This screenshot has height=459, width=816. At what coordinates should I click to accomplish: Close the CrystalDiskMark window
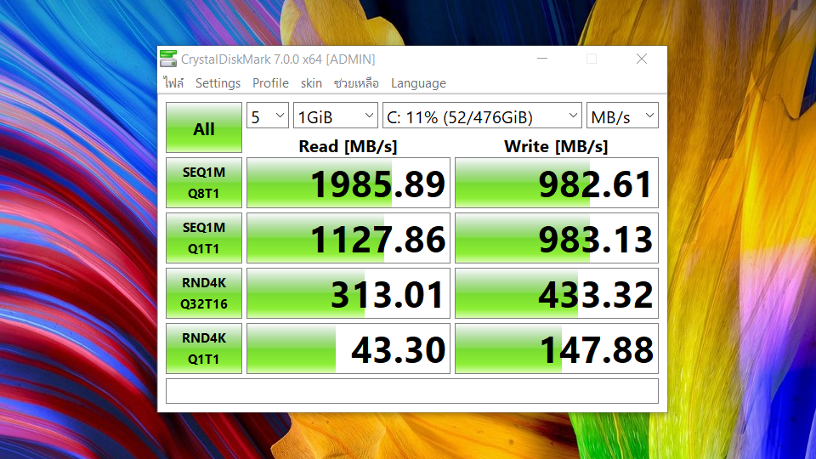tap(642, 59)
